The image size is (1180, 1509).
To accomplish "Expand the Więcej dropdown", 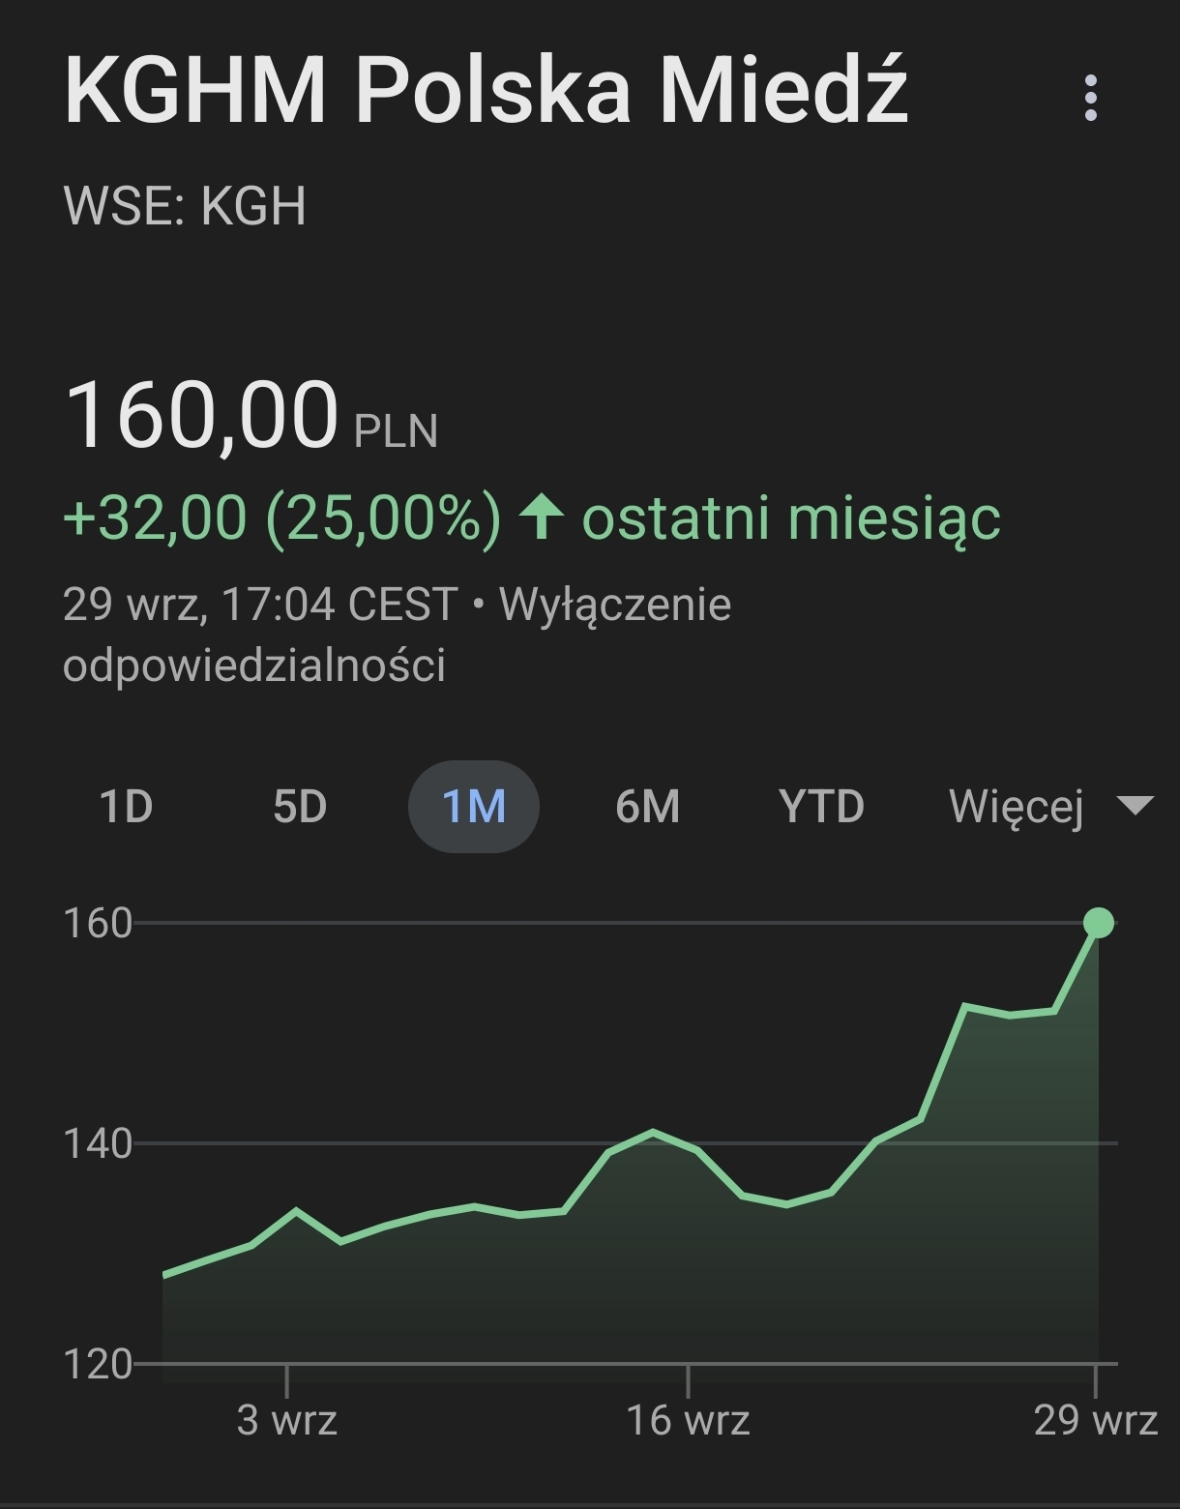I will (1016, 806).
